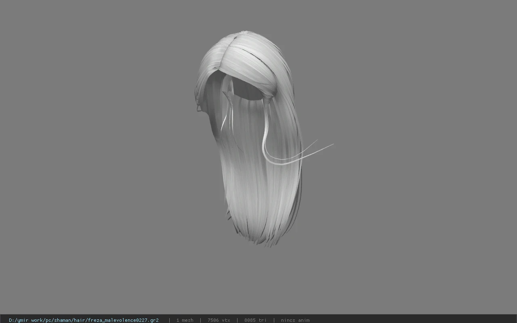Click the file path freza_malevolence0227.gr2 in status bar
This screenshot has width=517, height=323.
[84, 320]
